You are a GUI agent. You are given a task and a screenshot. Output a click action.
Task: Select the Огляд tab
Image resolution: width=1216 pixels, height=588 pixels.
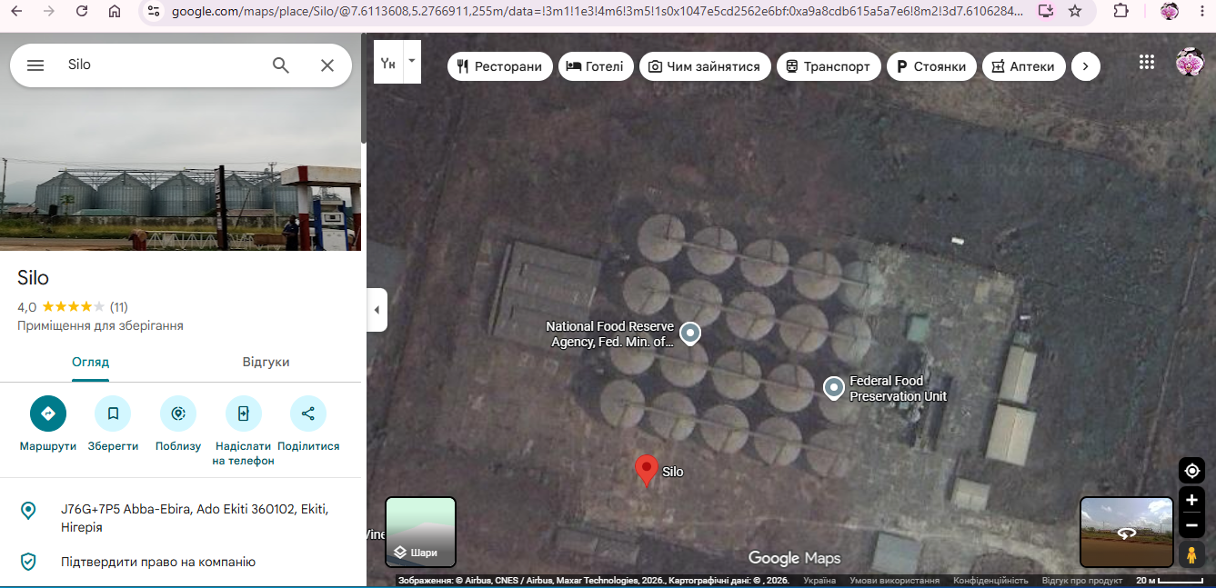coord(91,362)
